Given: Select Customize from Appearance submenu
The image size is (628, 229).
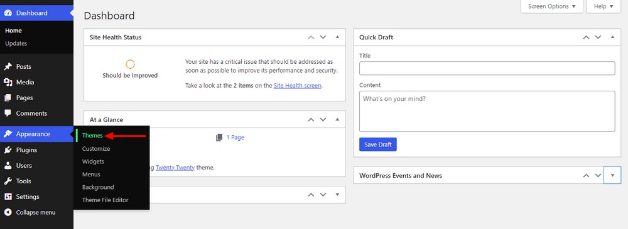Looking at the screenshot, I should pos(96,148).
